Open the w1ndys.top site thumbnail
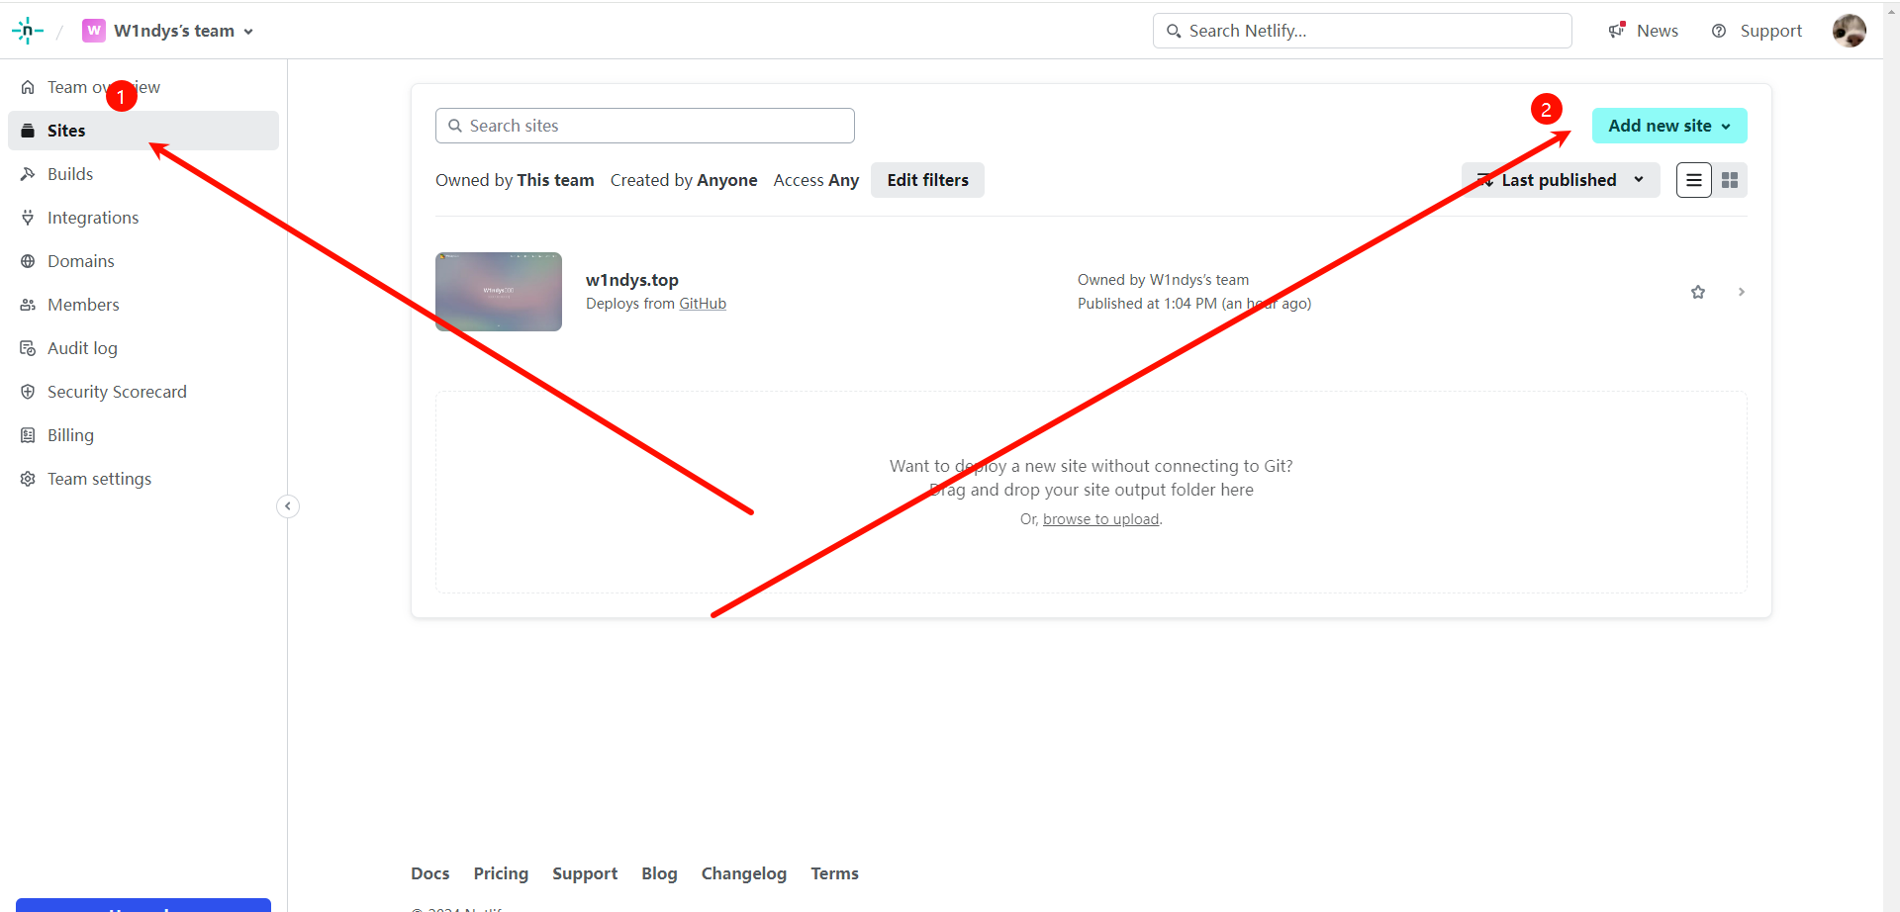The width and height of the screenshot is (1900, 912). [x=499, y=292]
